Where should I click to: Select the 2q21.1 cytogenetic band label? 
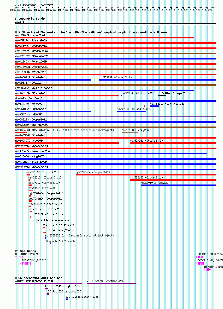(x=20, y=22)
